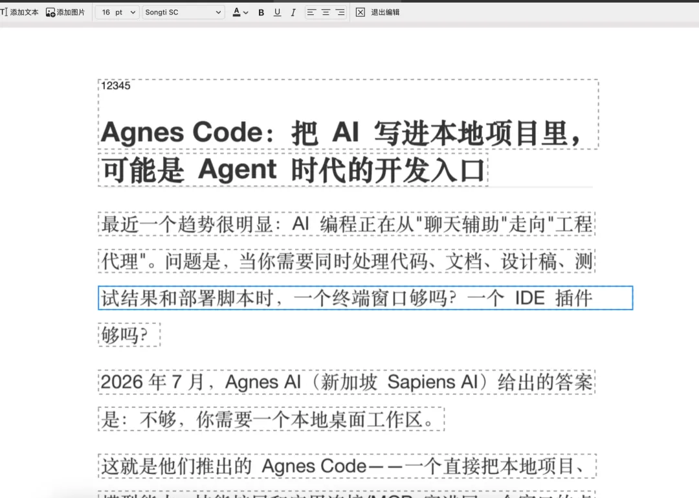Open the text color picker A
699x498 pixels.
pyautogui.click(x=236, y=12)
